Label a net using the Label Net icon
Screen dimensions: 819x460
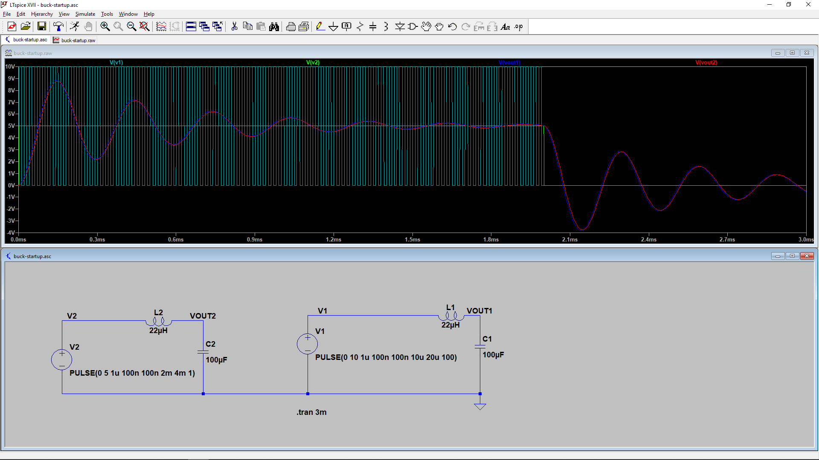[346, 26]
